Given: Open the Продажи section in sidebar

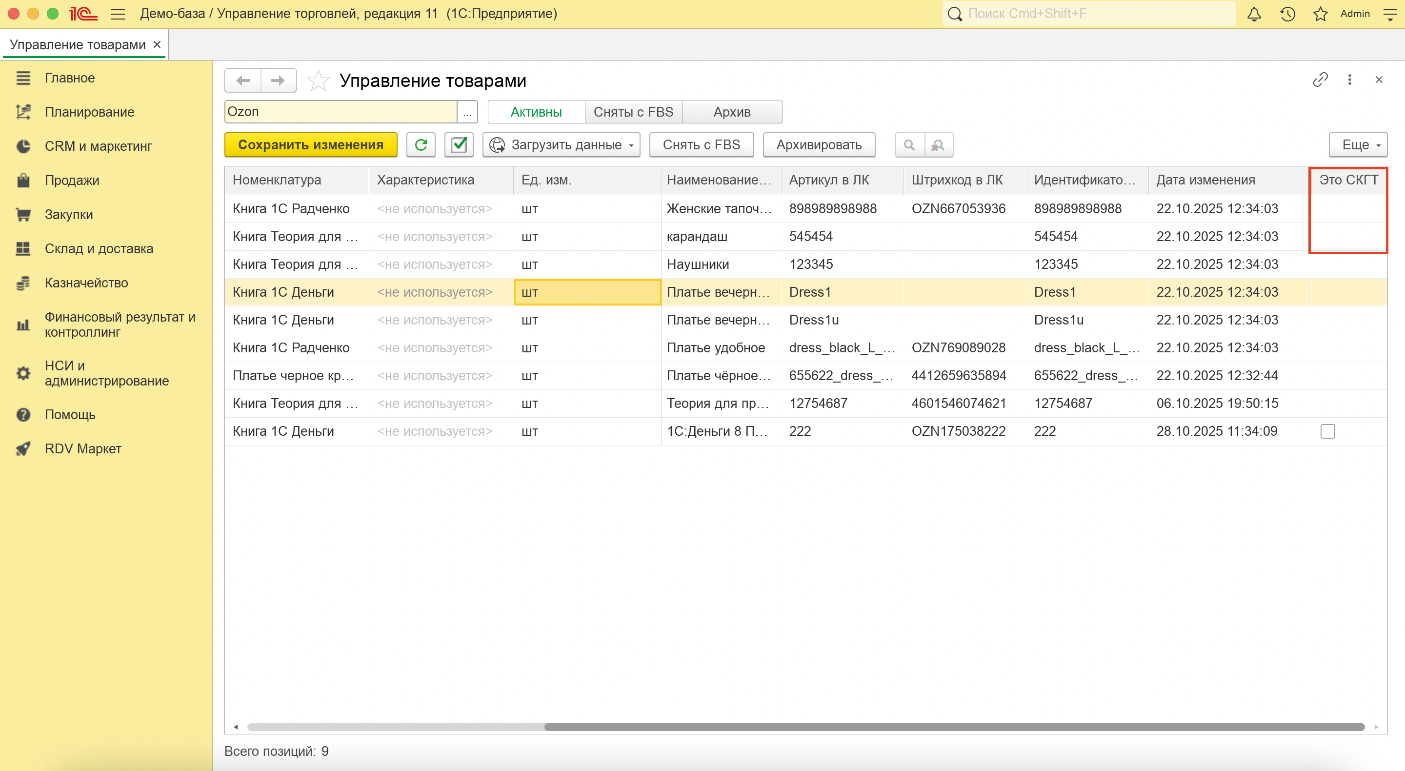Looking at the screenshot, I should (72, 180).
